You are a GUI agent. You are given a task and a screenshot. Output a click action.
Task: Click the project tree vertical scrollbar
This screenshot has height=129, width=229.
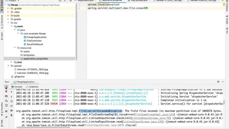[76, 32]
